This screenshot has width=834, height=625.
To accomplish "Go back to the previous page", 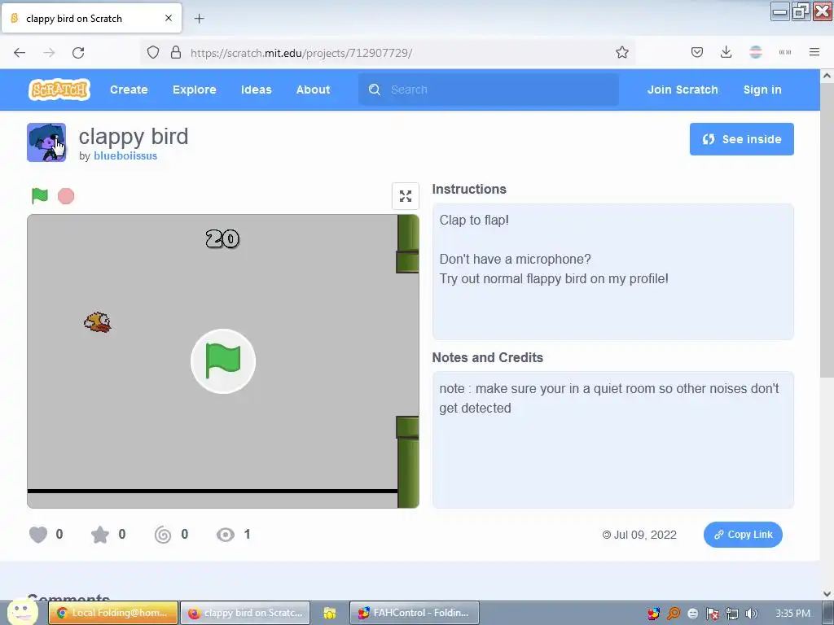I will 20,52.
